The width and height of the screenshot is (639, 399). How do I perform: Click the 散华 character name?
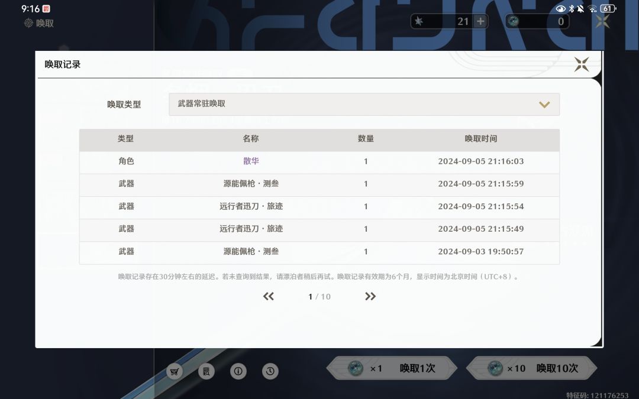point(251,161)
